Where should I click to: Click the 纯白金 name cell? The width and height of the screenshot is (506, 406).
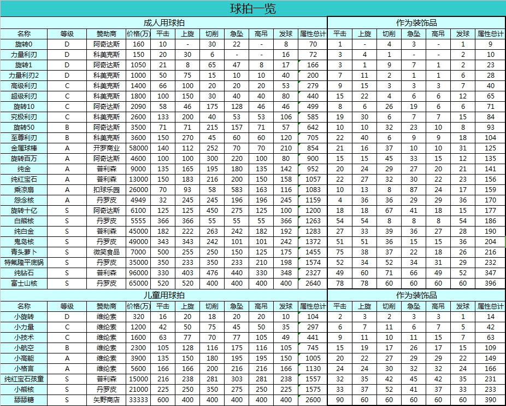coord(24,231)
